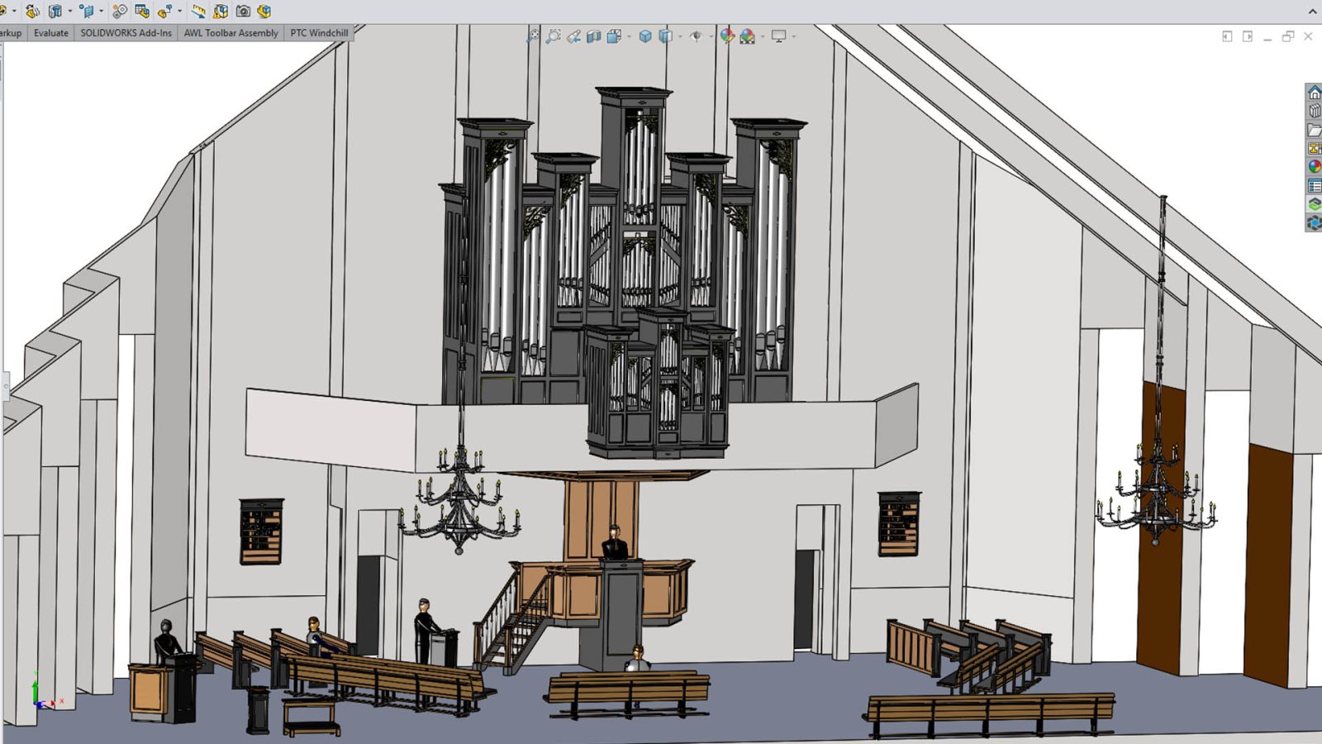Screen dimensions: 1322x744
Task: Click the Large Assembly Settings cube icon
Action: [264, 11]
